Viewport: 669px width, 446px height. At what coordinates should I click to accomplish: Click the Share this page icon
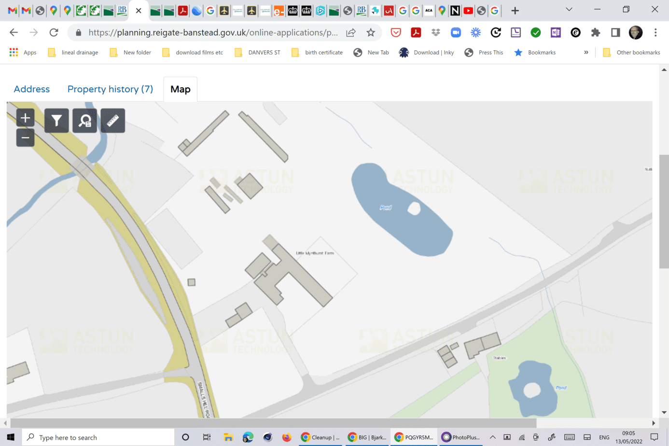(x=351, y=32)
